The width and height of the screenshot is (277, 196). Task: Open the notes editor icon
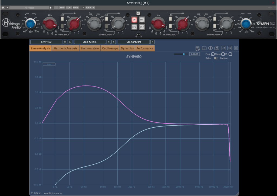click(x=197, y=48)
